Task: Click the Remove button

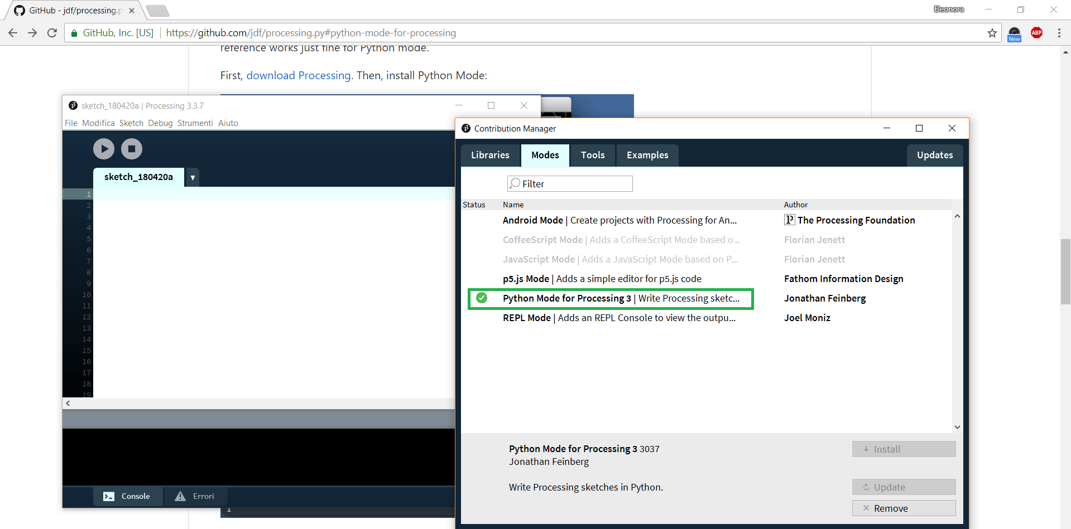Action: point(904,508)
